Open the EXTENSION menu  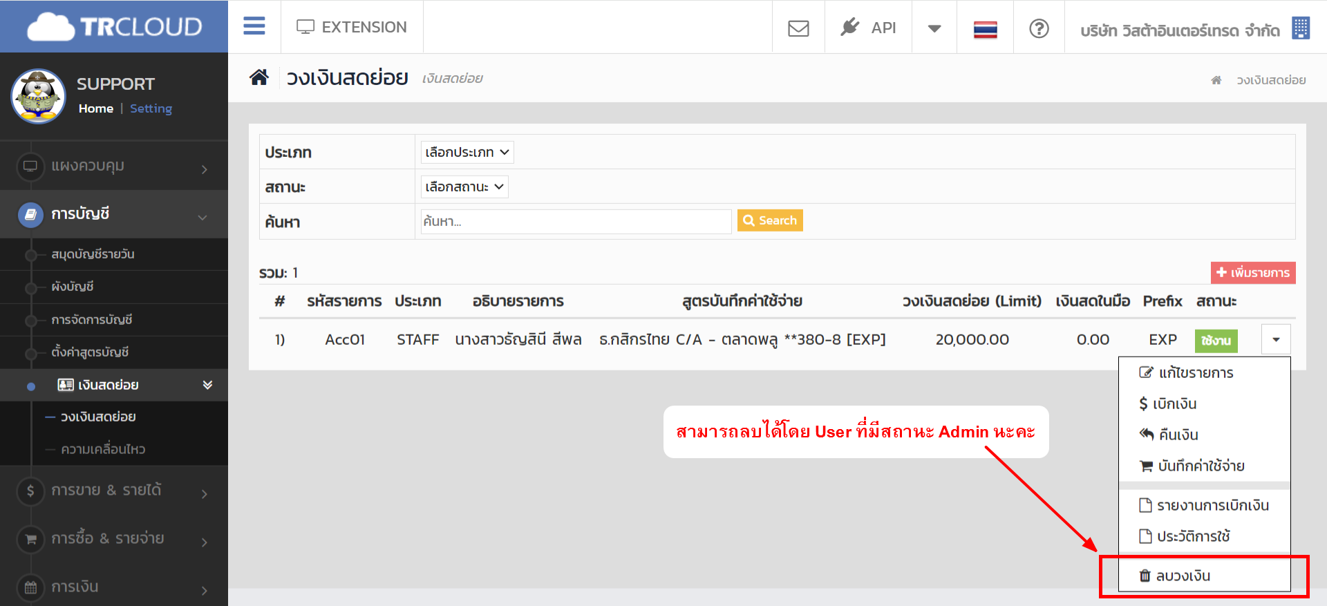tap(352, 27)
